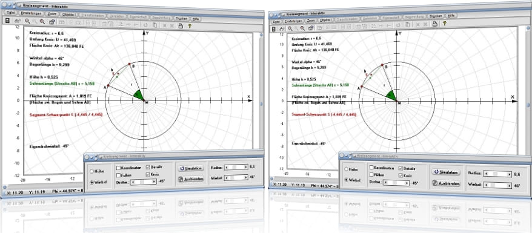Click Ausblenden button in right control panel
This screenshot has height=233, width=532.
pyautogui.click(x=446, y=183)
